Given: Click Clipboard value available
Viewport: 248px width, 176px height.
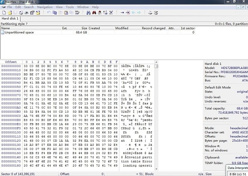Looking at the screenshot, I should coord(241,157).
